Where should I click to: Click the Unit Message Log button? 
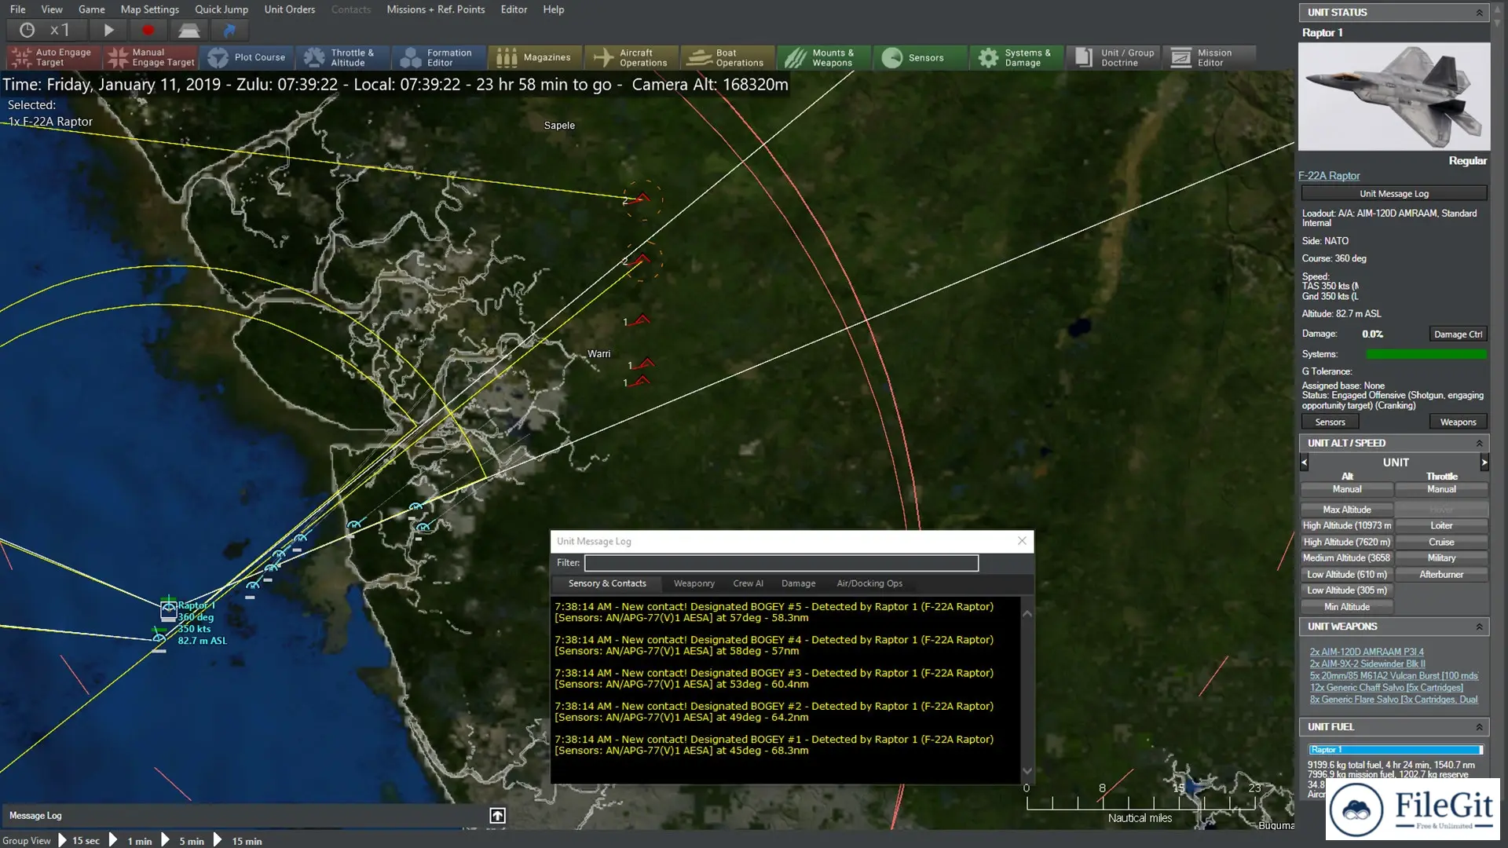(1394, 194)
